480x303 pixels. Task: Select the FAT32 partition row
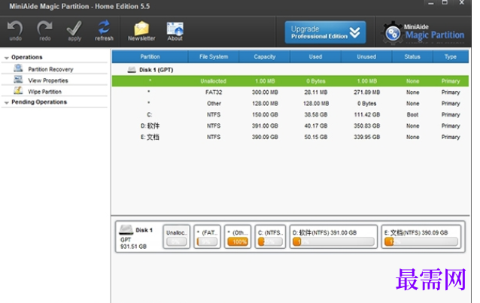pyautogui.click(x=290, y=92)
